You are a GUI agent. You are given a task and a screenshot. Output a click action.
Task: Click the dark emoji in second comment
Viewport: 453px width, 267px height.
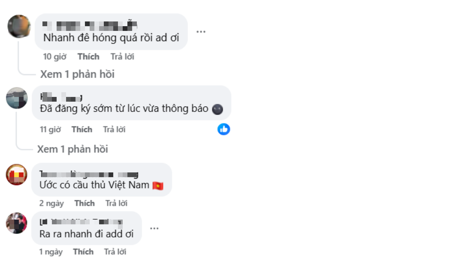tap(217, 109)
